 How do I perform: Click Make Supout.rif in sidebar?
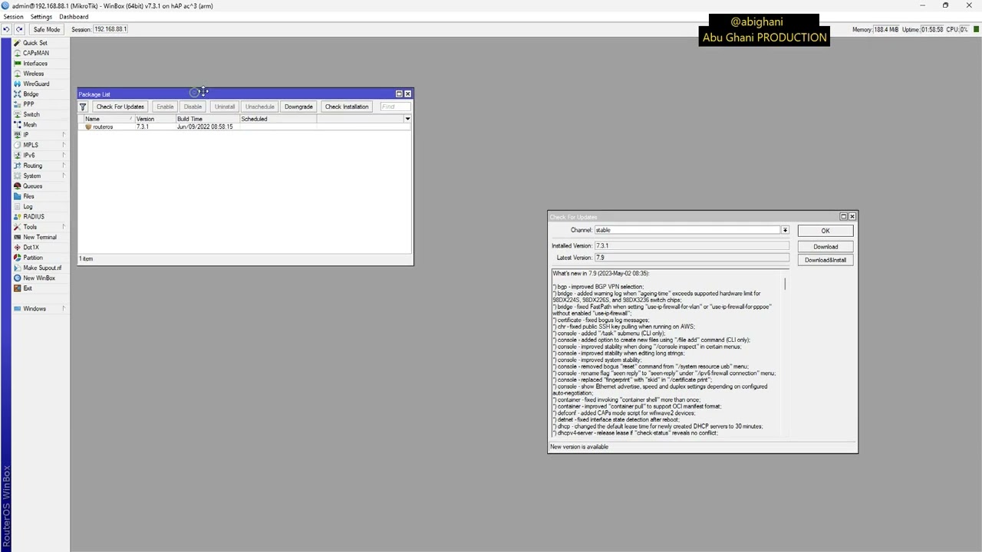coord(42,268)
